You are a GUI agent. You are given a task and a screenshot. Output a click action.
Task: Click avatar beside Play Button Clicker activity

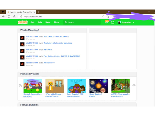pos(22,57)
